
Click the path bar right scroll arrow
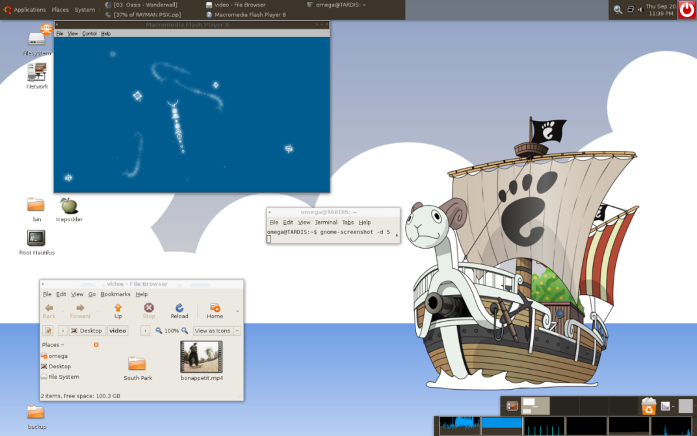click(145, 331)
